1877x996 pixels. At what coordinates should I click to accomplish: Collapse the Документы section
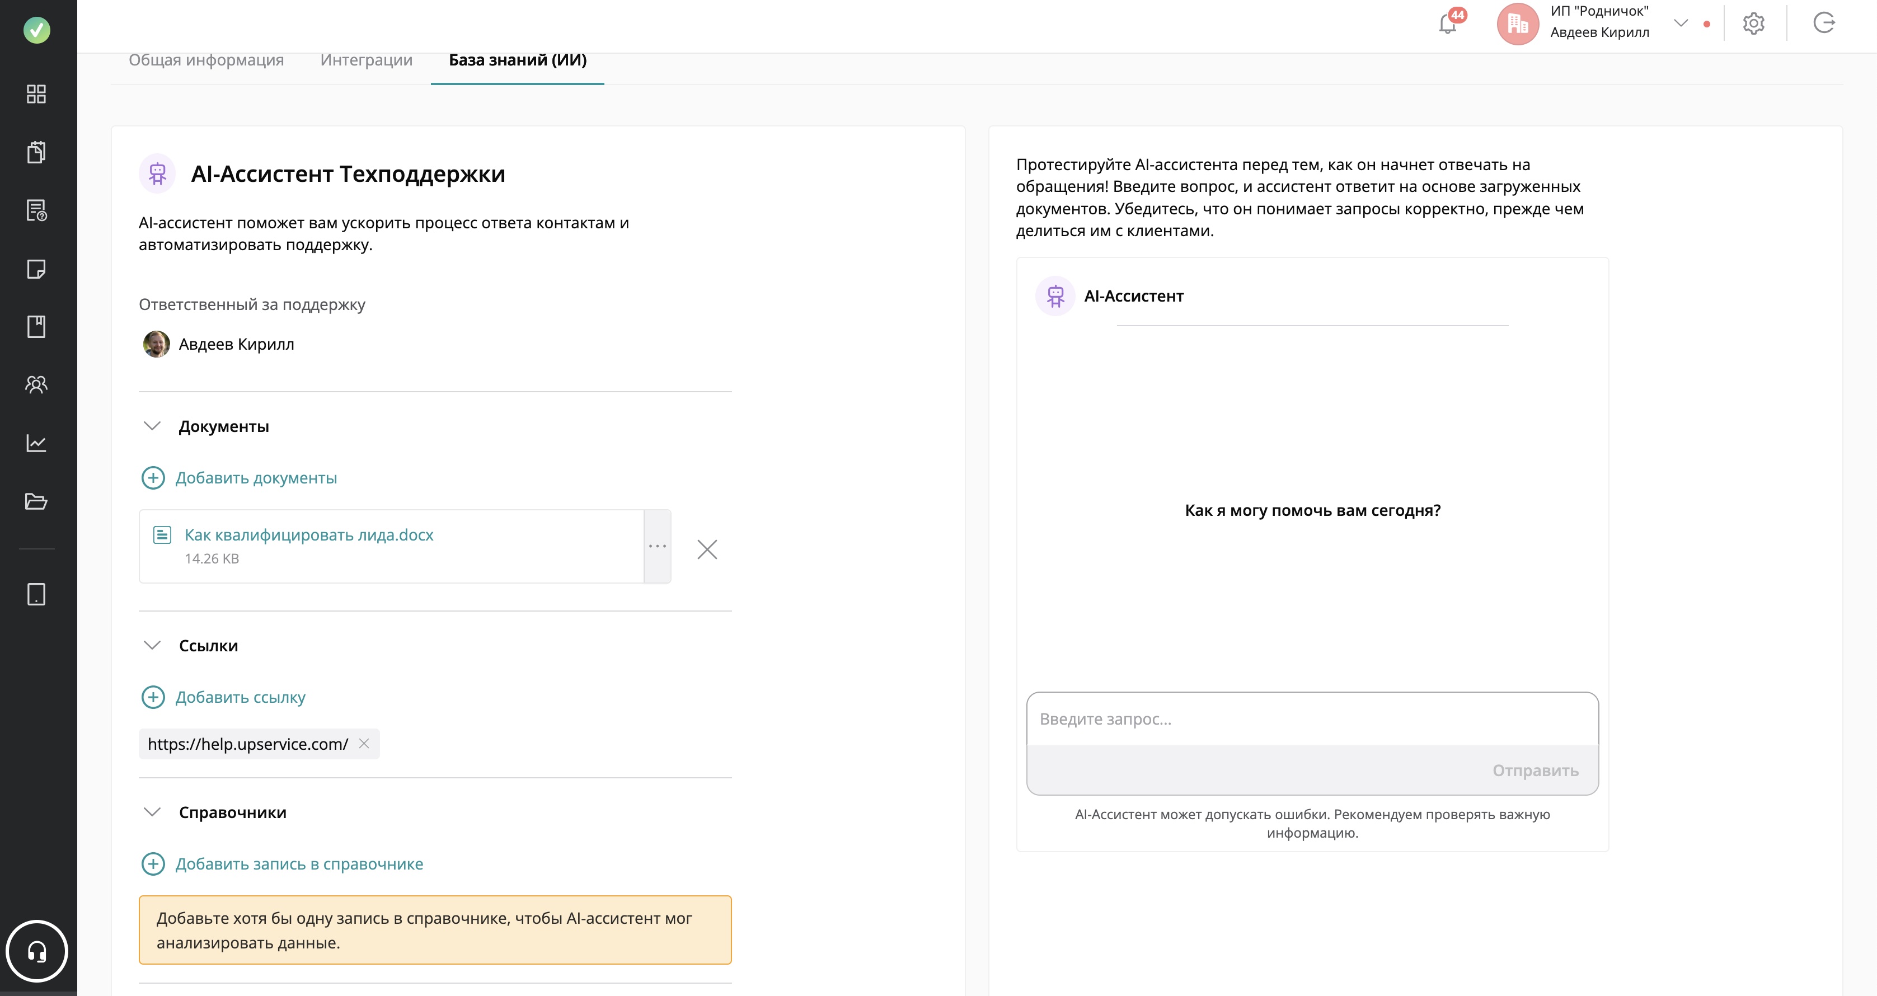pos(152,426)
